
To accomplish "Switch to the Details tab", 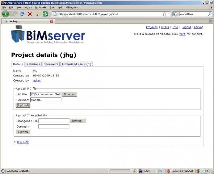I will (18, 64).
